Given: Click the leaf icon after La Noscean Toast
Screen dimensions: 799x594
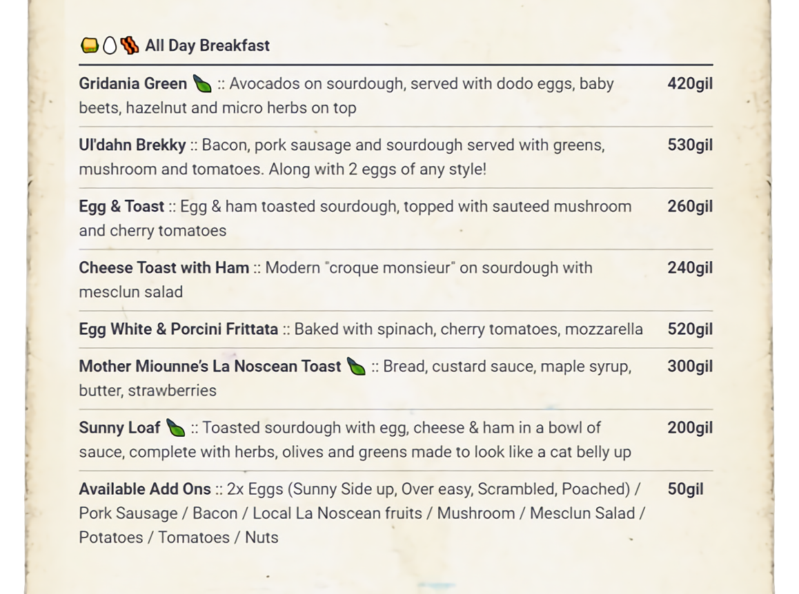Looking at the screenshot, I should point(356,367).
